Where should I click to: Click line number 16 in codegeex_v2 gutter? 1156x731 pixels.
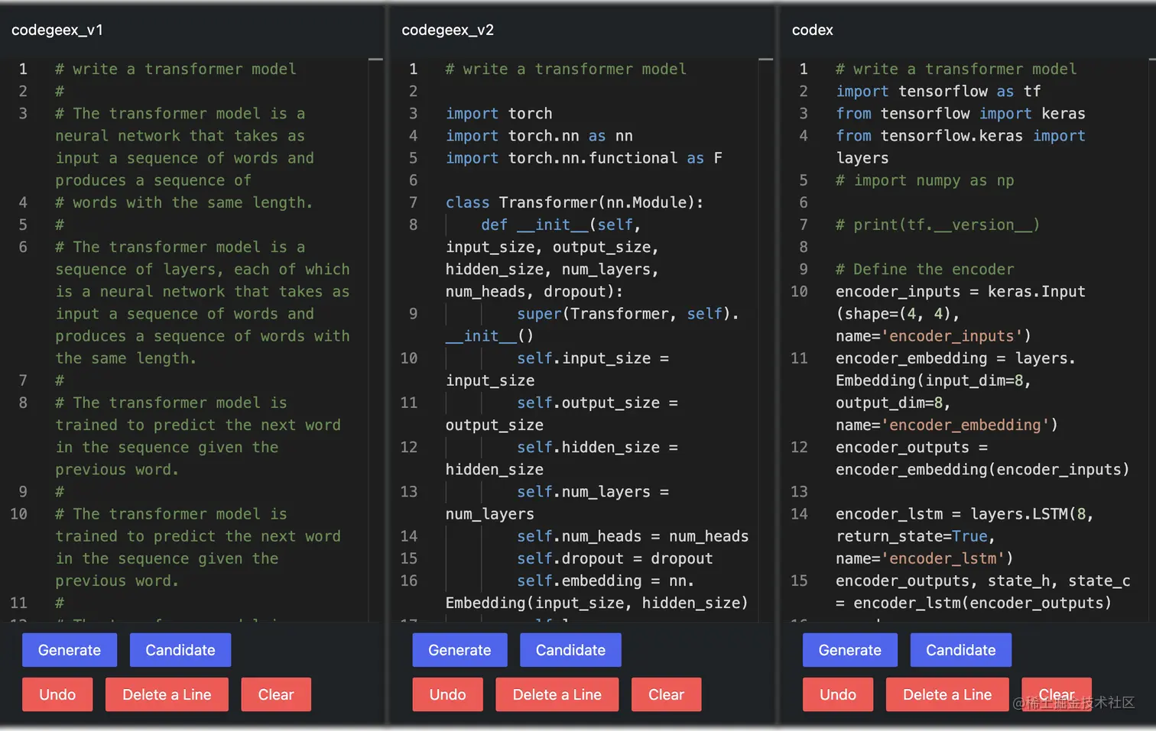[x=409, y=581]
